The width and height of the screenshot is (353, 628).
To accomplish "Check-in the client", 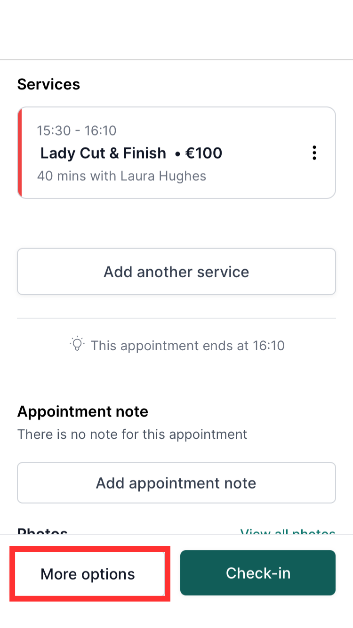I will coord(258,573).
